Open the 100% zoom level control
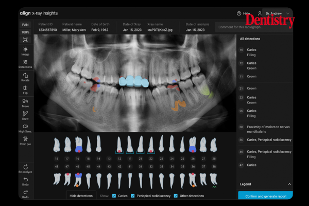This screenshot has width=309, height=206. point(25,32)
